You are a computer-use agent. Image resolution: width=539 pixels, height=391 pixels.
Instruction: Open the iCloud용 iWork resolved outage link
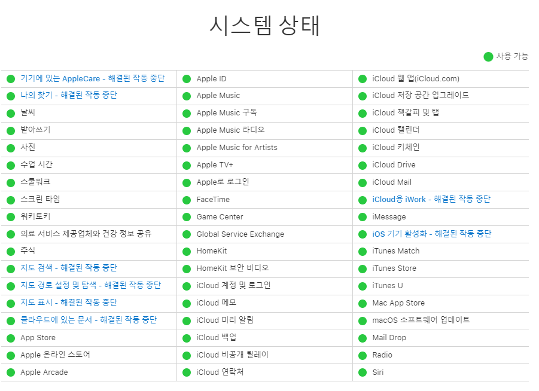click(431, 199)
